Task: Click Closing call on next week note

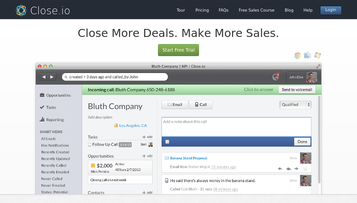Action: 108,180
